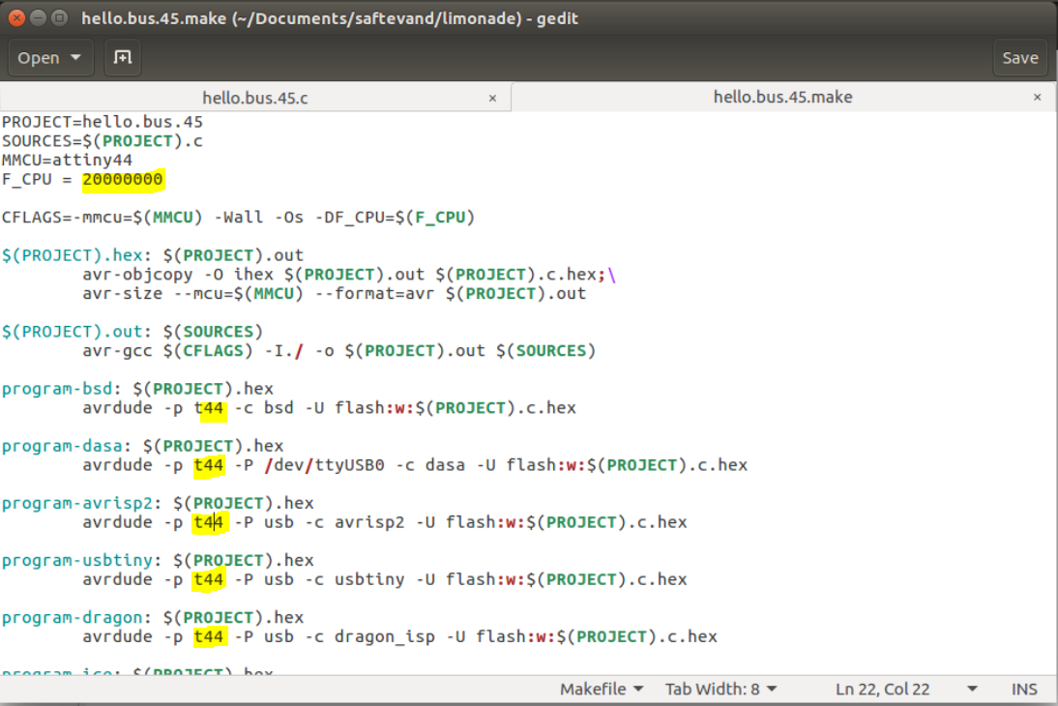
Task: Open the Ln 22, Col 22 position dropdown
Action: coord(906,689)
